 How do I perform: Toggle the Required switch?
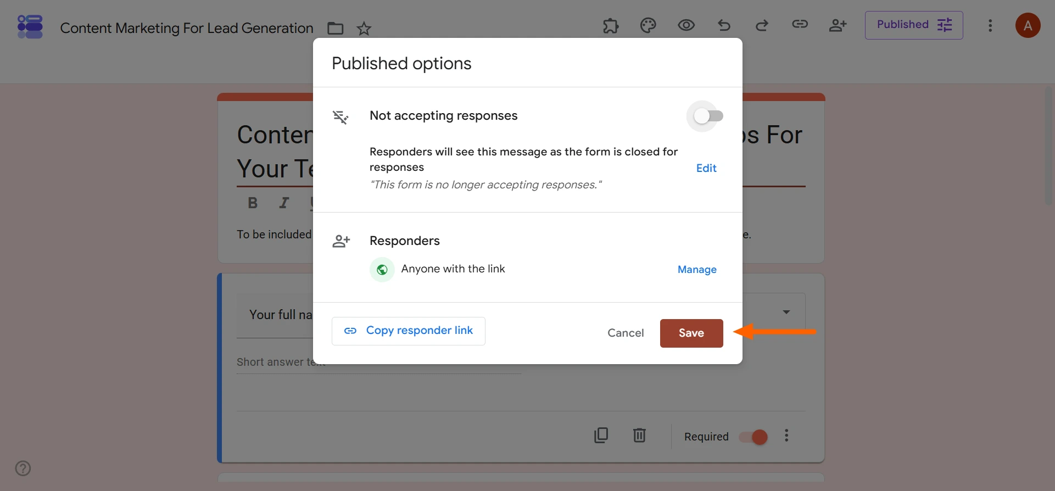753,437
